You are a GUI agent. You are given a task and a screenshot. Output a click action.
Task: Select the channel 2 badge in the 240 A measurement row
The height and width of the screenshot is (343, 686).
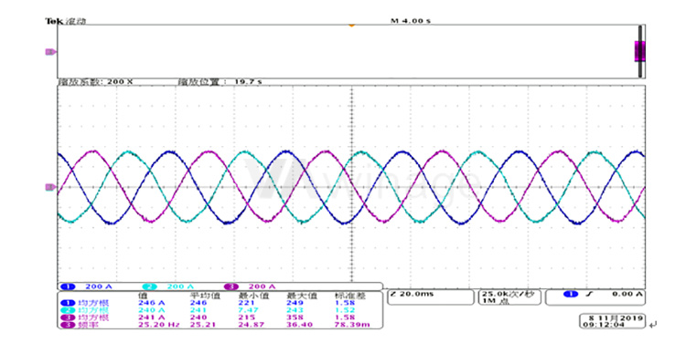68,310
